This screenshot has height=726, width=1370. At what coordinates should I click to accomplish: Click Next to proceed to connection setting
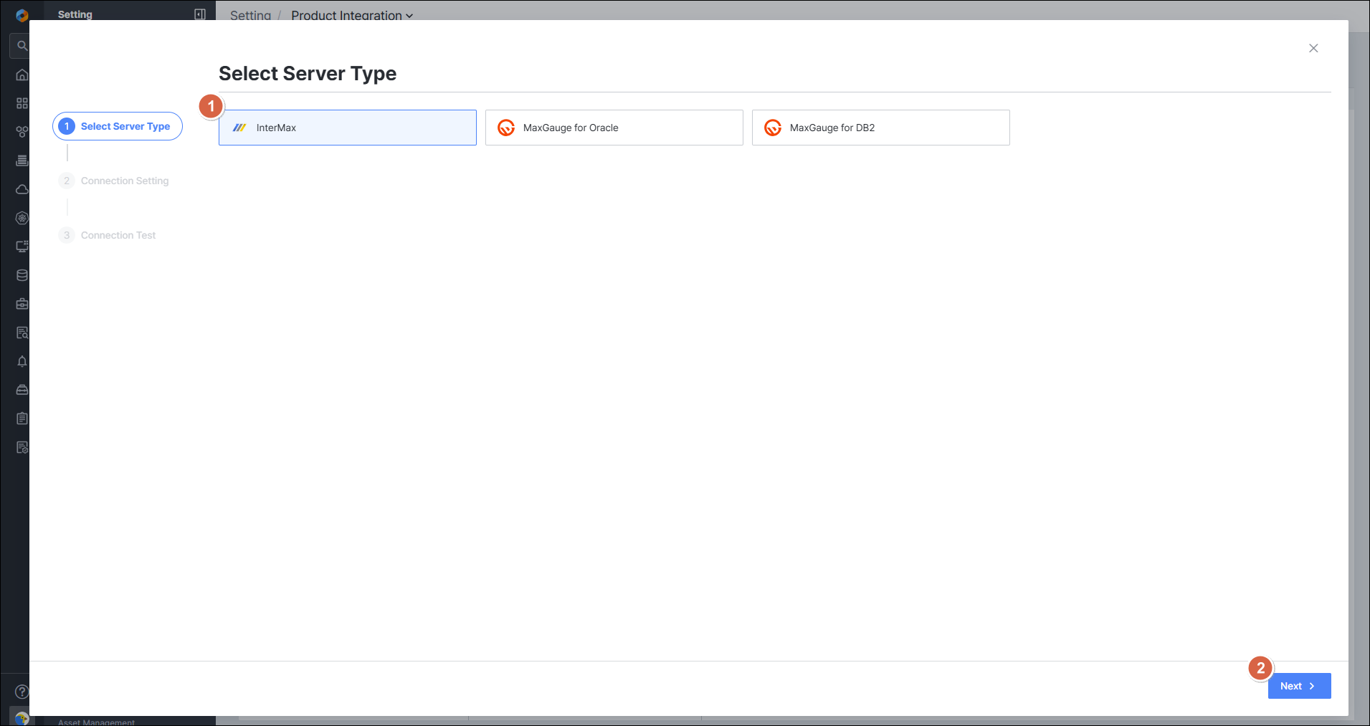tap(1299, 686)
